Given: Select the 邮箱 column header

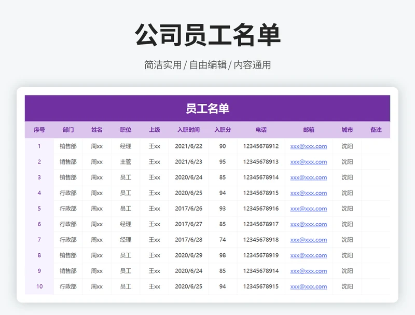Looking at the screenshot, I should pyautogui.click(x=309, y=130).
